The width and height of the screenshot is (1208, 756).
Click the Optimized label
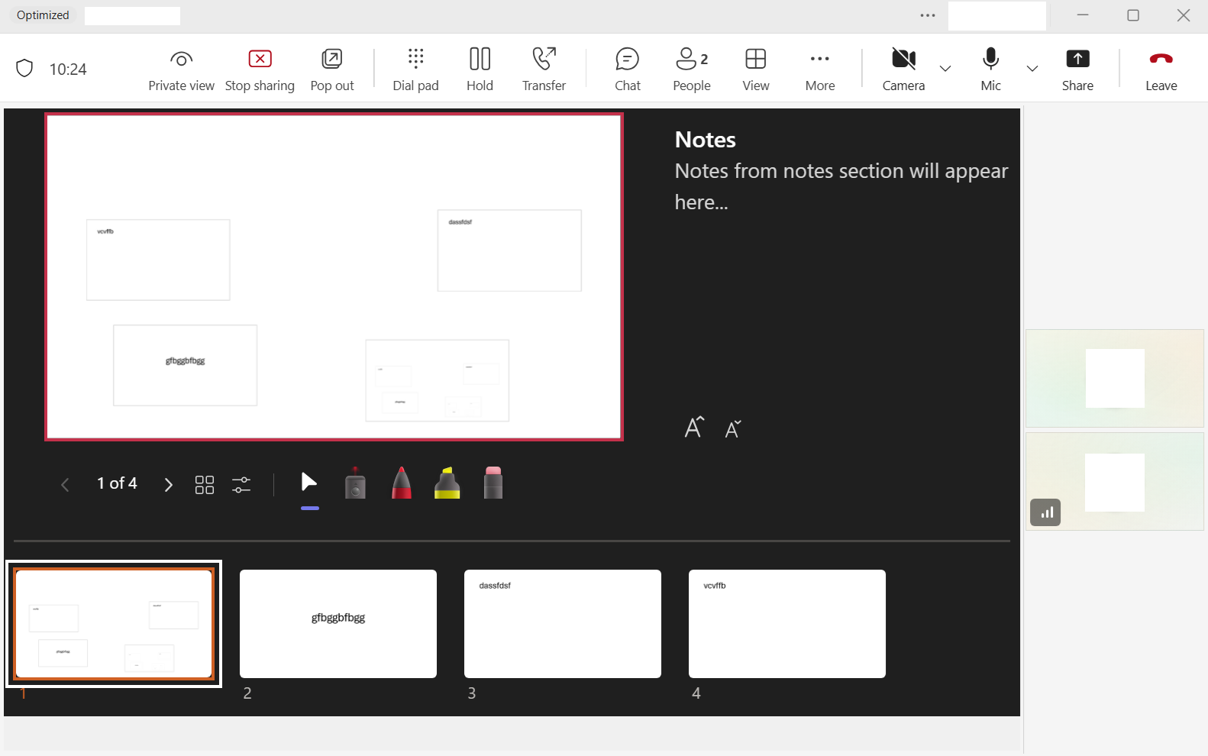43,15
